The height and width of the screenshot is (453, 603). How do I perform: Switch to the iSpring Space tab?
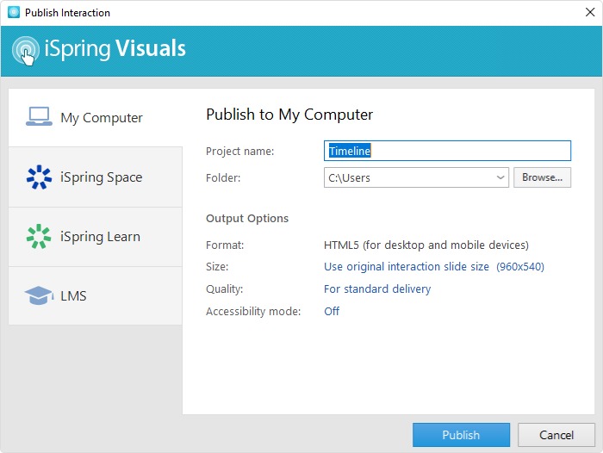tap(101, 177)
